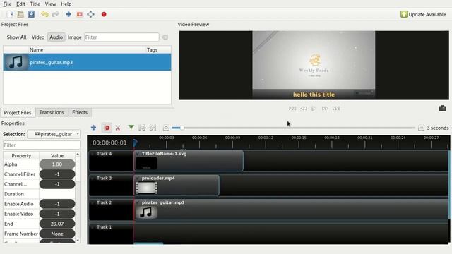Switch to the Transitions tab
The image size is (452, 254).
pos(52,112)
